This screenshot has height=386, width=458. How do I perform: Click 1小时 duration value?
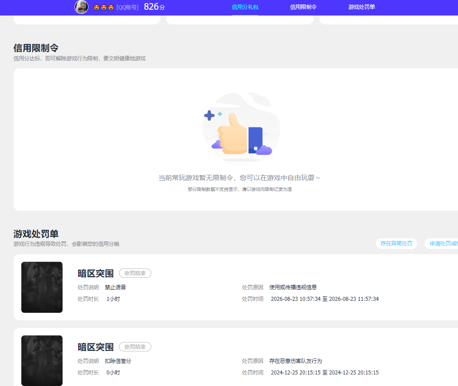[113, 299]
